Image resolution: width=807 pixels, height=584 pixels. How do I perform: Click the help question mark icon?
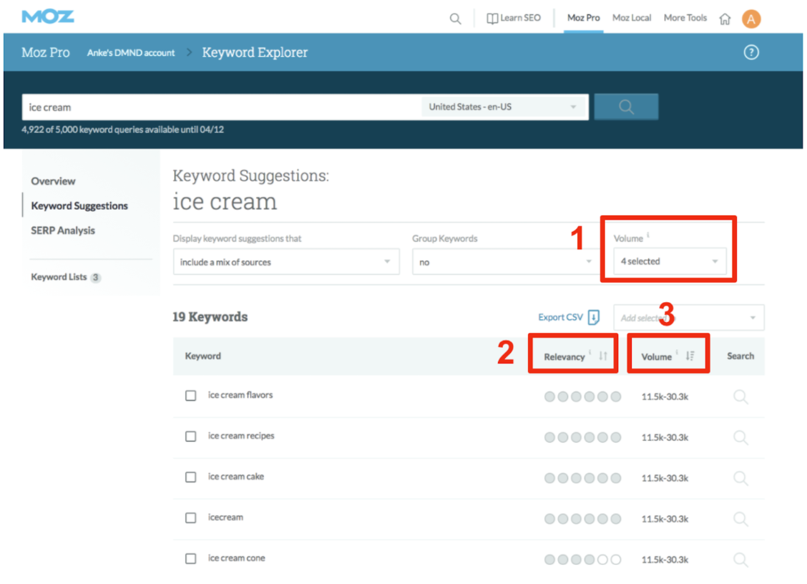click(750, 52)
